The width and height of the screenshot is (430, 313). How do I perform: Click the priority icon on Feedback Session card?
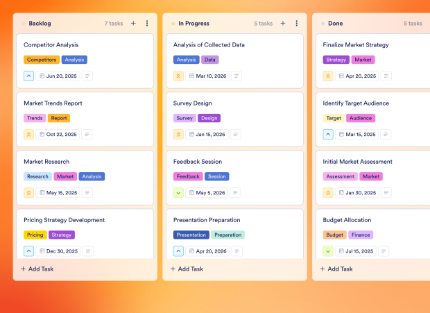[179, 192]
